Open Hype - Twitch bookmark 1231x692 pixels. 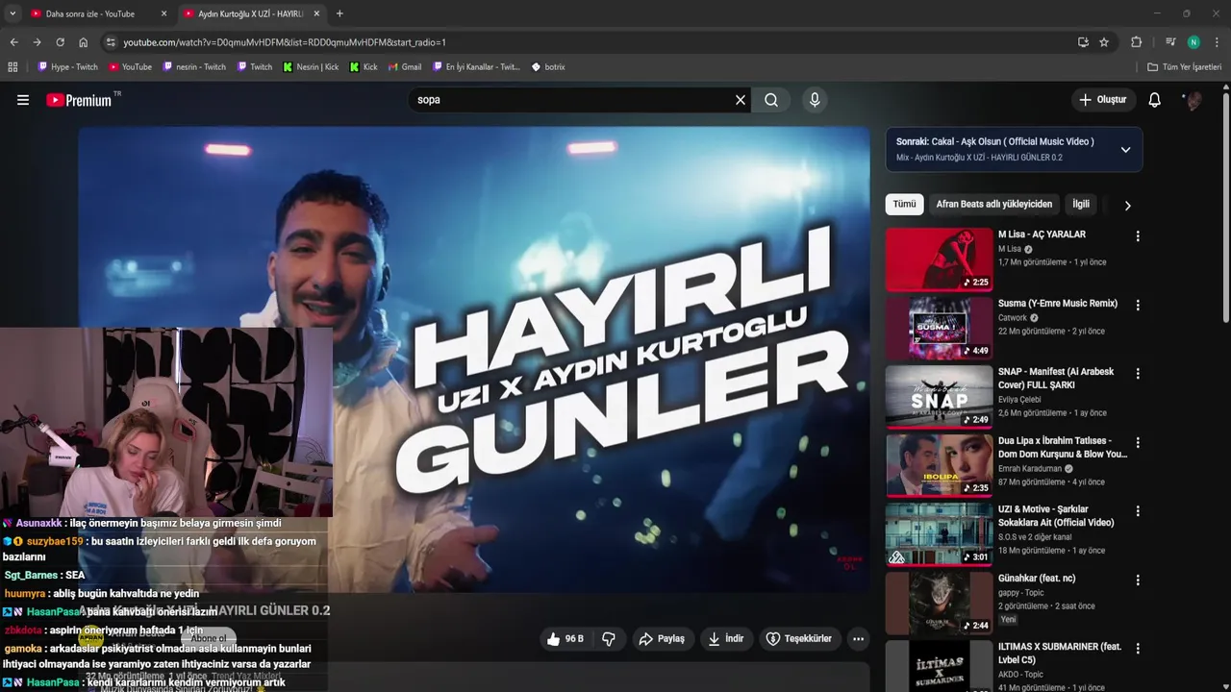pos(67,67)
